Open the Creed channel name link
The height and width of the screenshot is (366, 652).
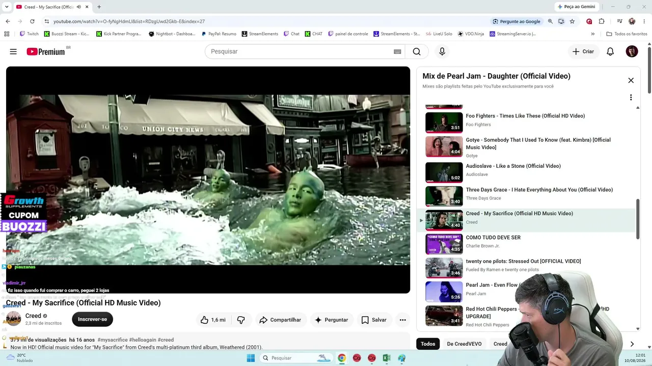33,316
